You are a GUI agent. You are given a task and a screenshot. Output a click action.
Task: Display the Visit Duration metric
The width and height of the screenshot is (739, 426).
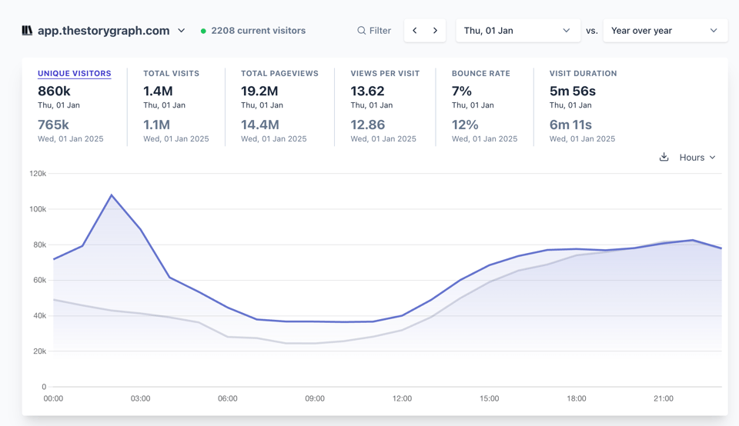[583, 74]
